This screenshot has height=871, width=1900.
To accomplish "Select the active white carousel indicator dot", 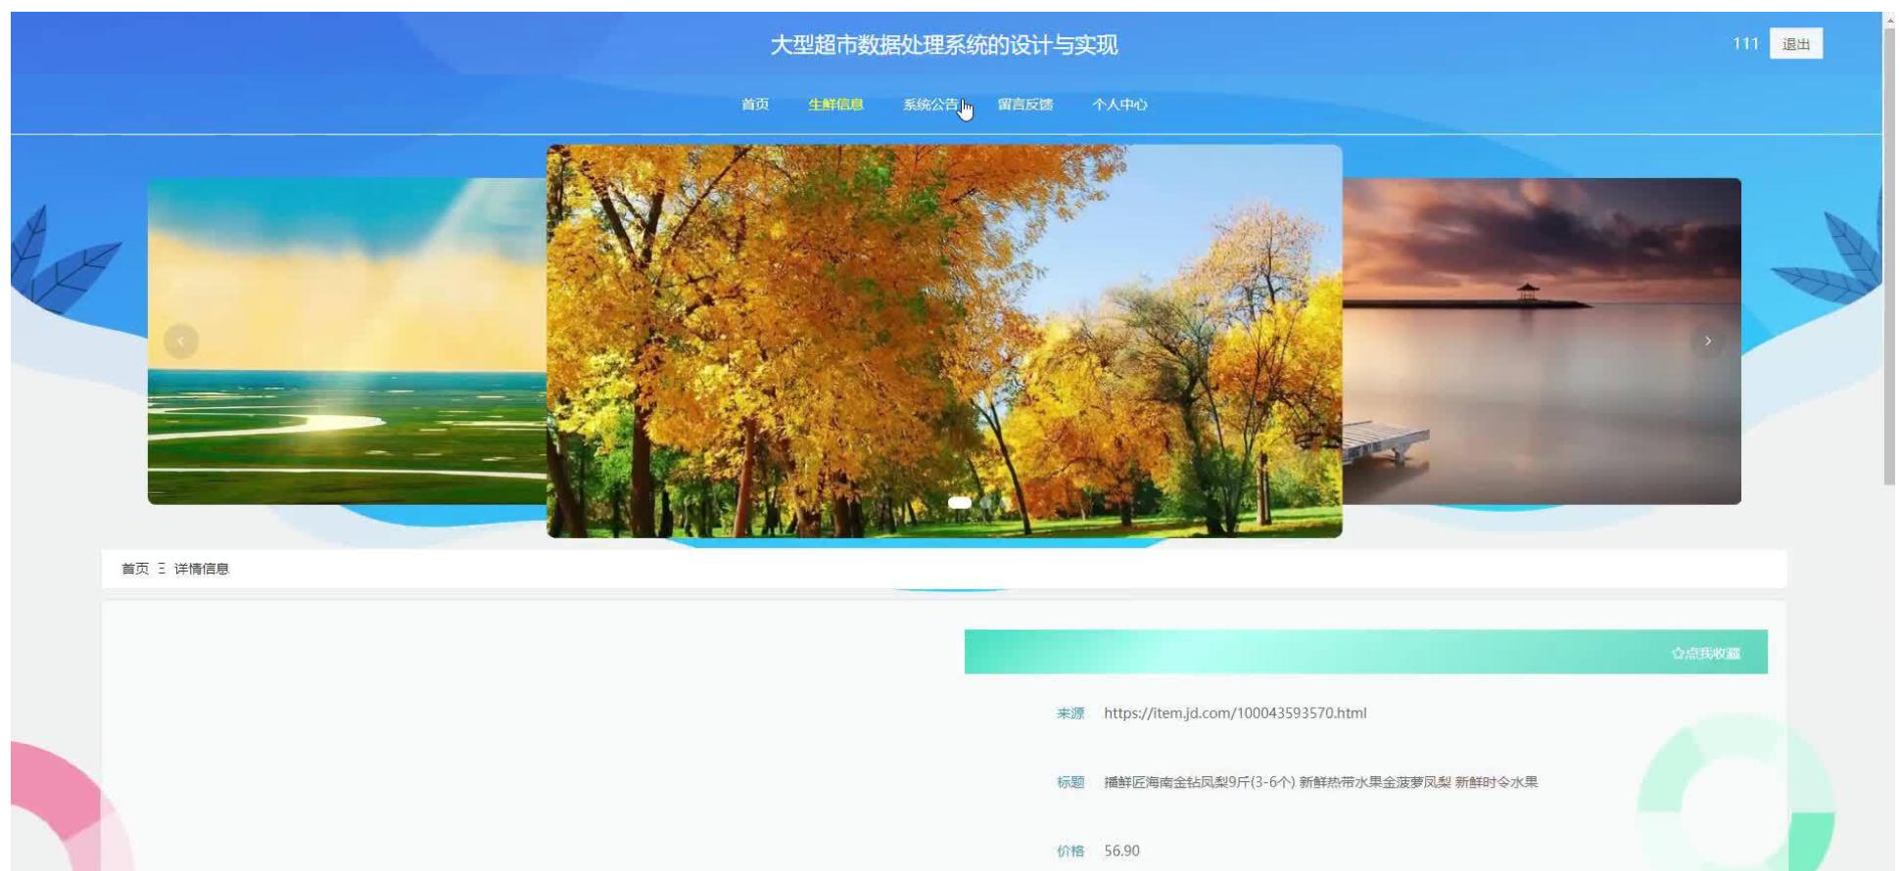I will [960, 502].
